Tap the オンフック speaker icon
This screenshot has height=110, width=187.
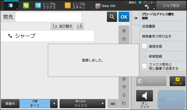pos(144,96)
